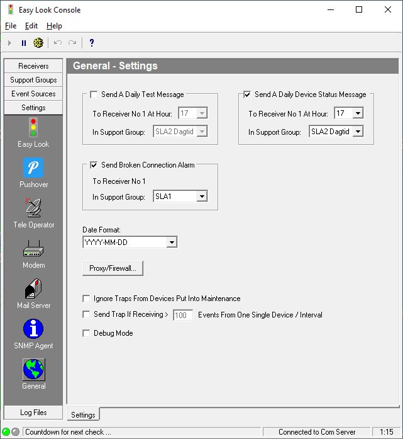Open the Pushover settings icon
The width and height of the screenshot is (403, 439).
33,168
